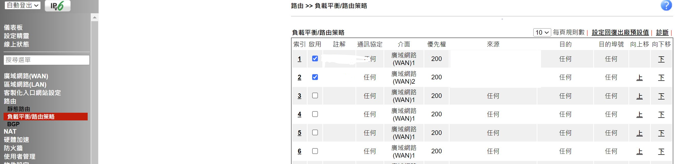This screenshot has height=164, width=686.
Task: Move rule 6 up with 上 arrow
Action: (x=639, y=152)
